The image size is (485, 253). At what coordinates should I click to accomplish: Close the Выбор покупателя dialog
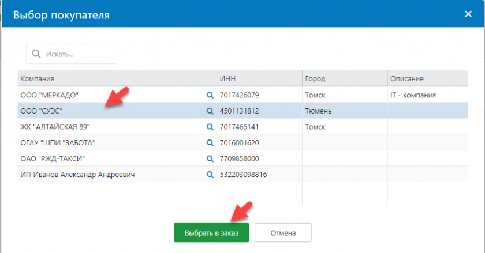(467, 13)
